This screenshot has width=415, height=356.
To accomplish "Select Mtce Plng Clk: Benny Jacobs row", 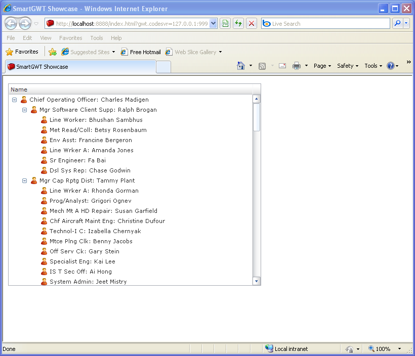I will [131, 241].
